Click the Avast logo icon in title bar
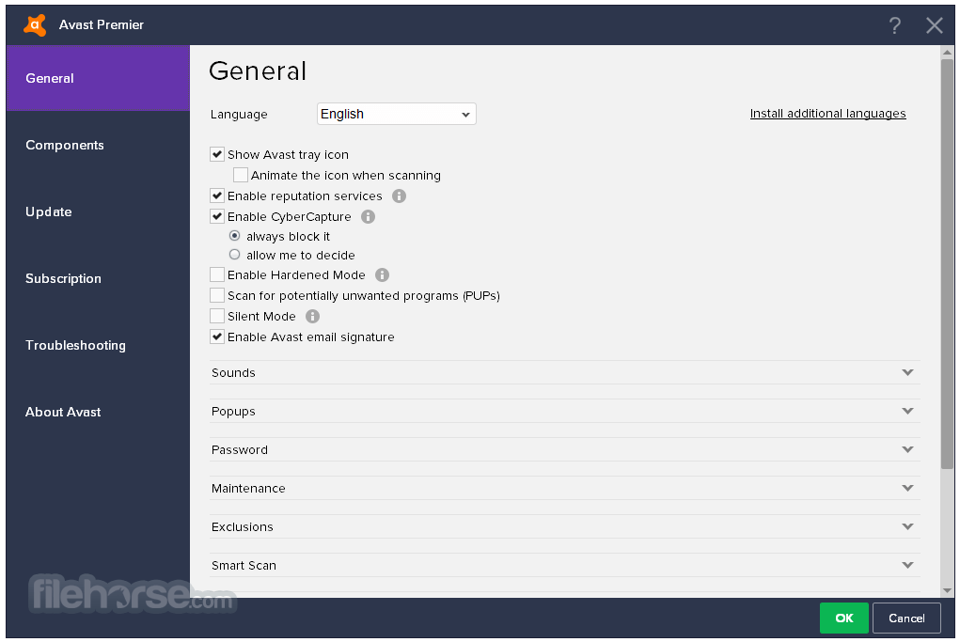This screenshot has height=642, width=960. [35, 25]
